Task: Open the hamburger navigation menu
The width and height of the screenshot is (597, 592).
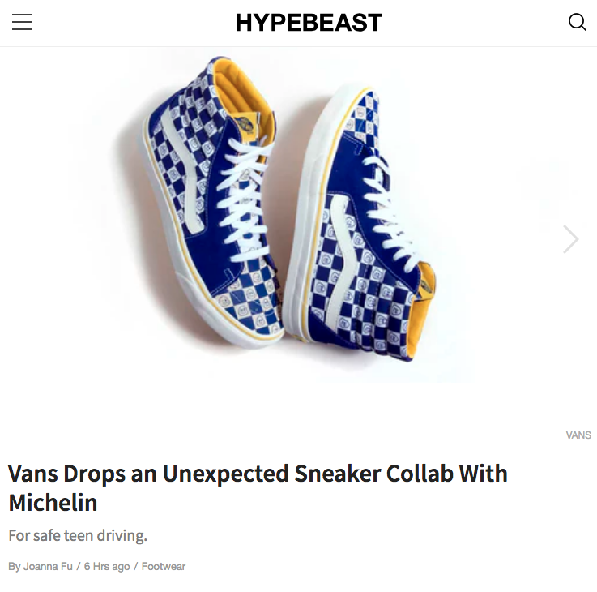Action: tap(22, 22)
